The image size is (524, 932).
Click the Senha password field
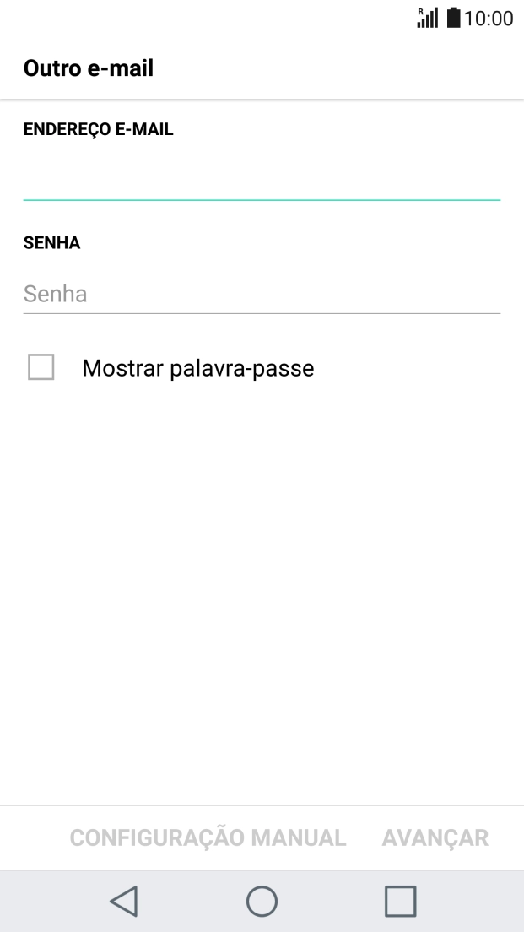point(262,294)
